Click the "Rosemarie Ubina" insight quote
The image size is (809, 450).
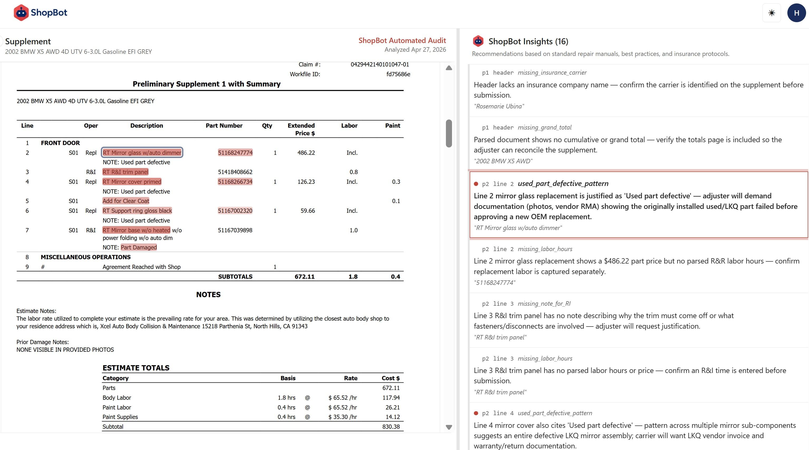499,106
